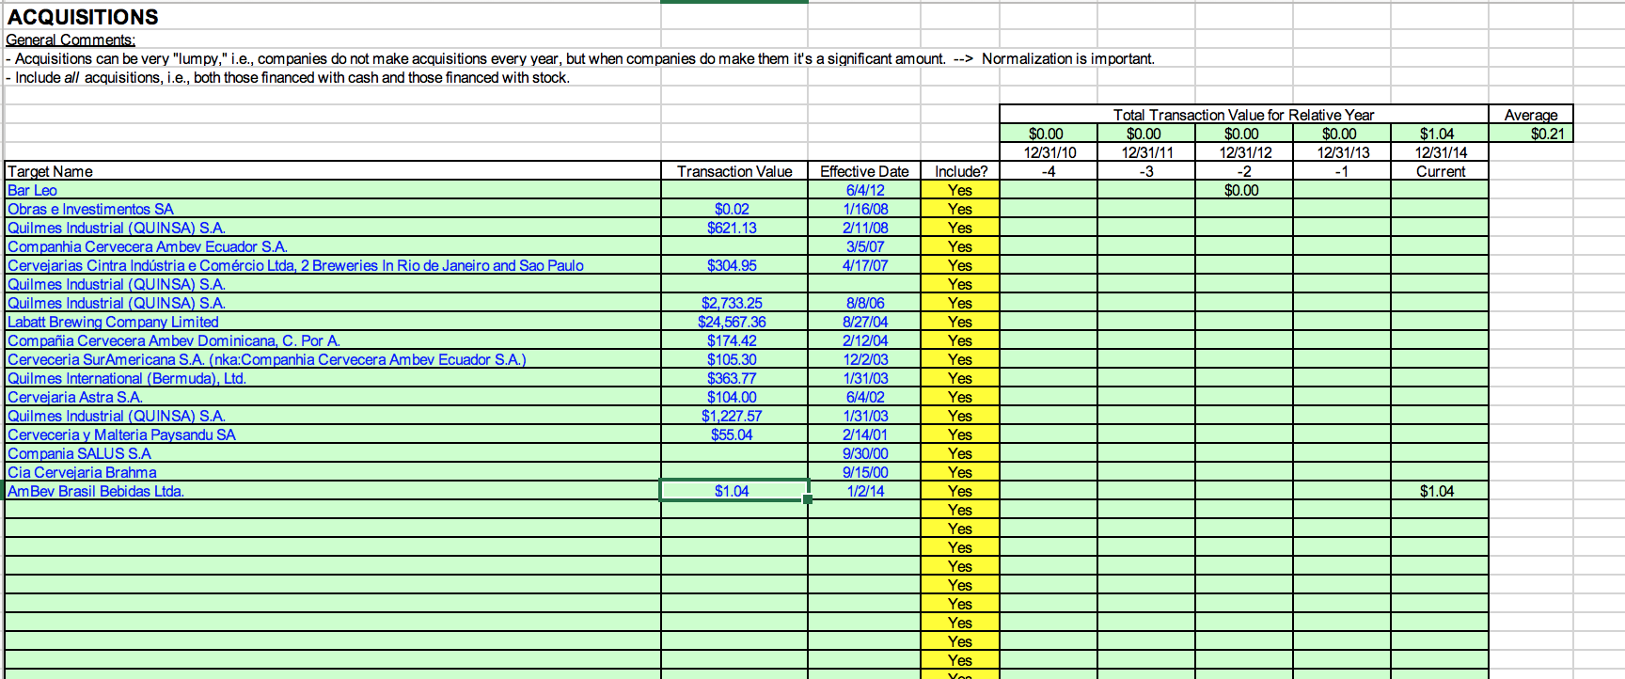Click the underlined 'General Comments:' heading
The height and width of the screenshot is (679, 1625).
pyautogui.click(x=71, y=39)
